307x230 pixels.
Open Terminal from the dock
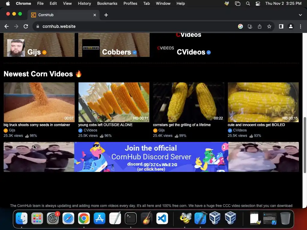click(131, 218)
